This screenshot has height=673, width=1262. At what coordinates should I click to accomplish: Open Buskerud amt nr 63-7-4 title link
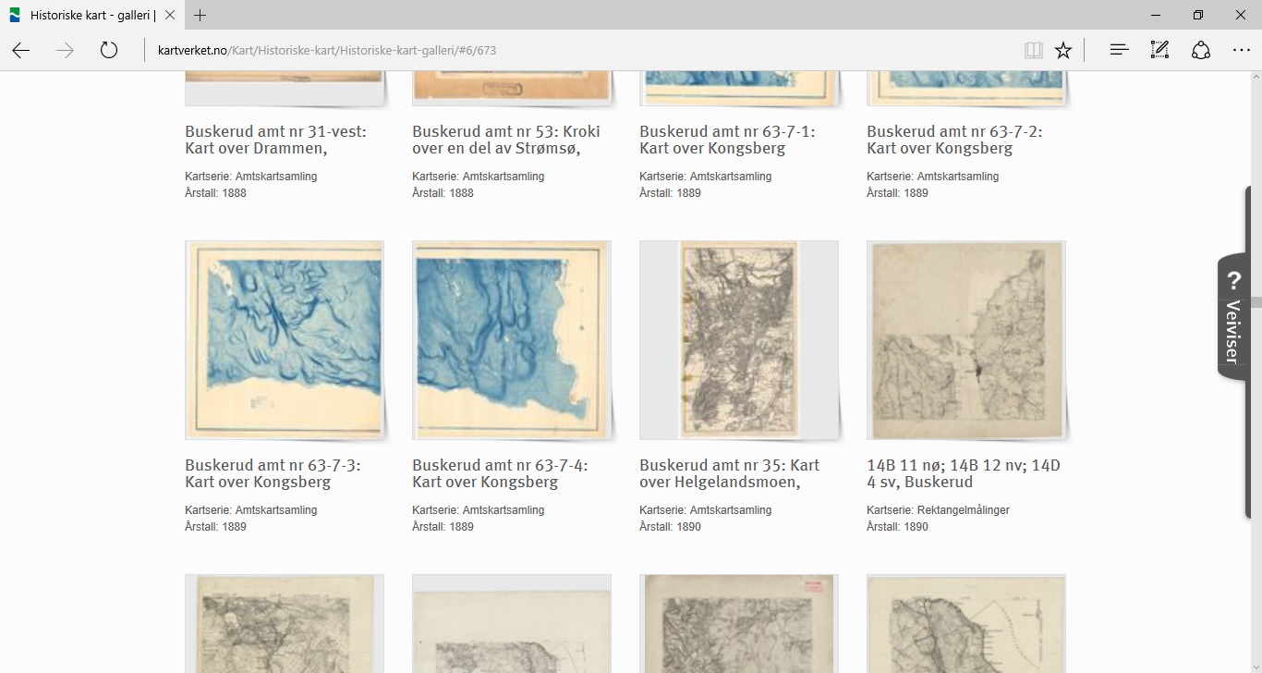(500, 473)
